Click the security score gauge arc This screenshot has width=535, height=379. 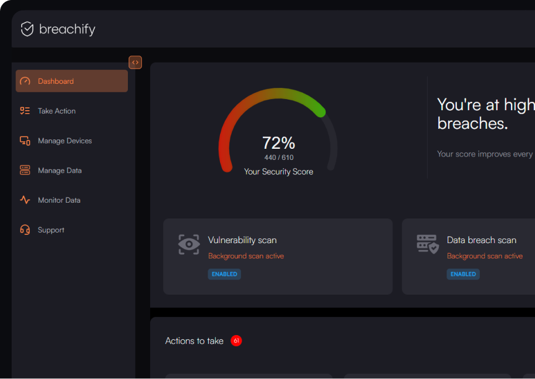[x=278, y=93]
